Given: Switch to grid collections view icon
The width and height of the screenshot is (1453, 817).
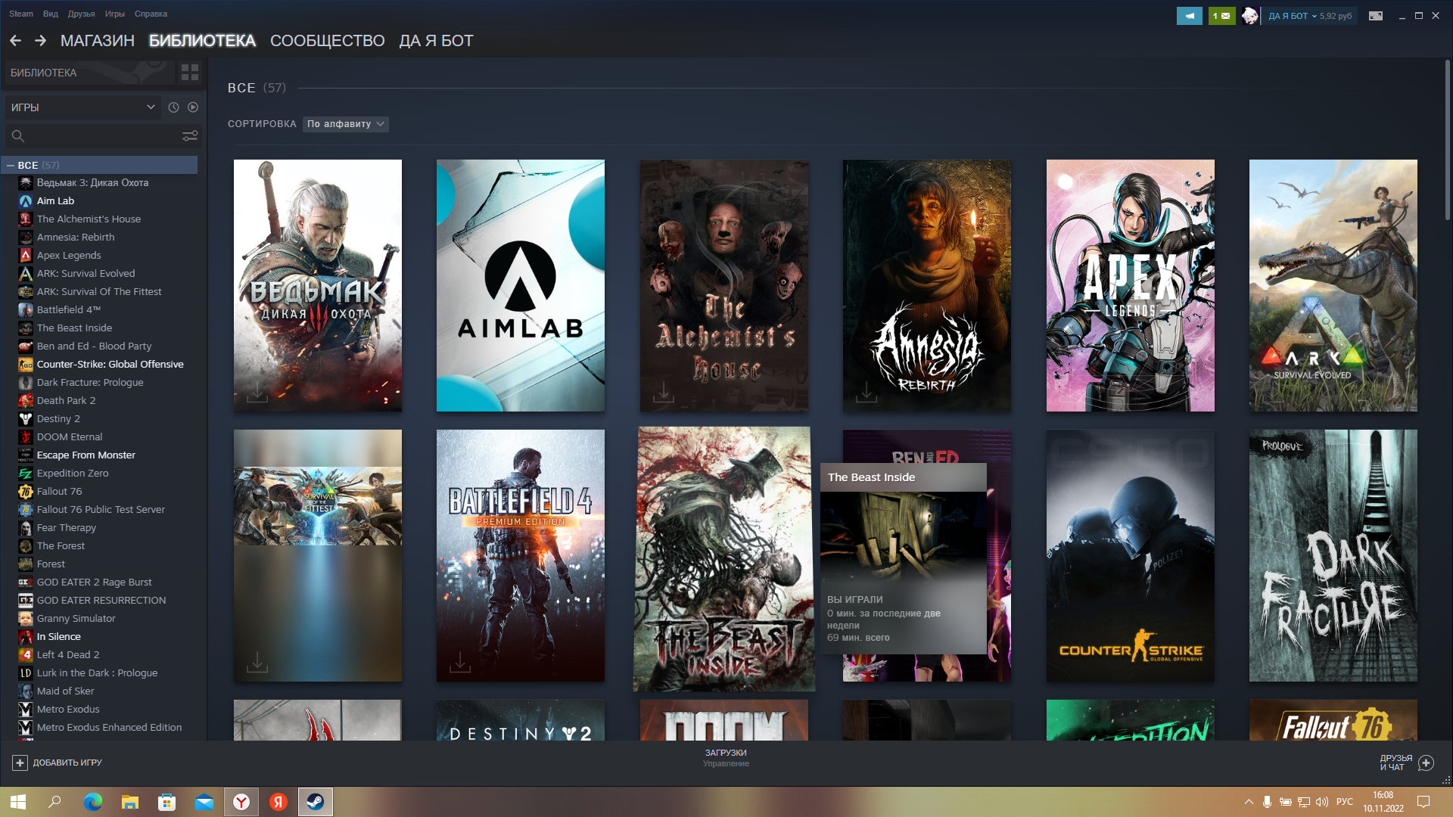Looking at the screenshot, I should 190,73.
